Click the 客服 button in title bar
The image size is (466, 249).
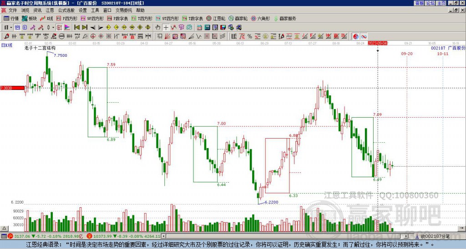(x=419, y=3)
